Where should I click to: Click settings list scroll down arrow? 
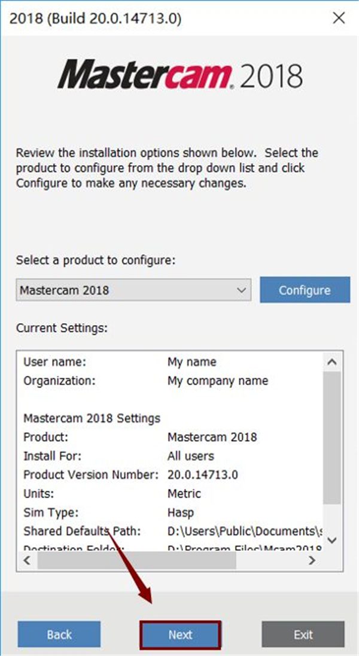[x=332, y=540]
